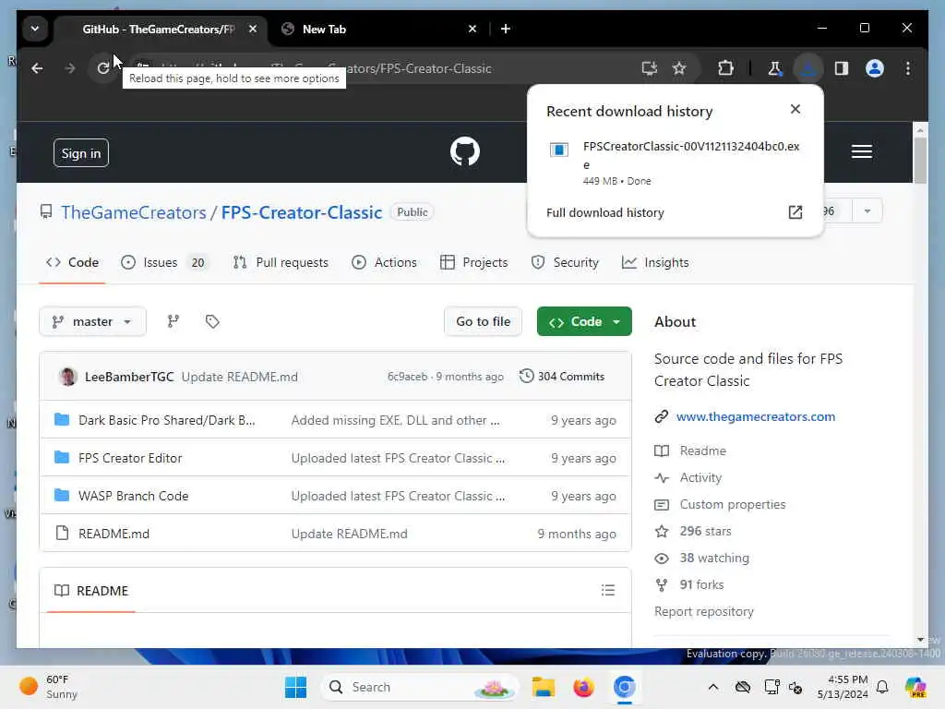
Task: Open the tab search chevron
Action: tap(35, 29)
